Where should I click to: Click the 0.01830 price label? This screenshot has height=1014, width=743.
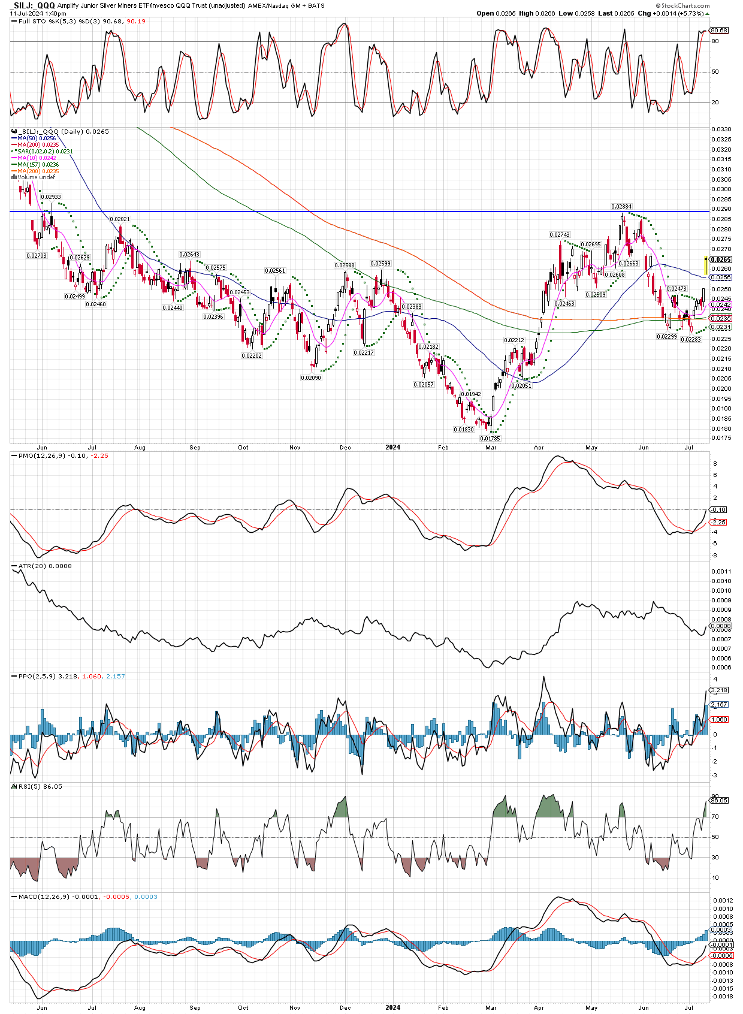tap(464, 430)
